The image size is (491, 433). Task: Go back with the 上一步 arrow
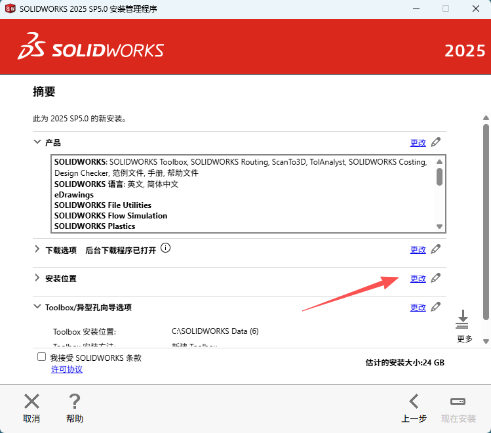[414, 402]
